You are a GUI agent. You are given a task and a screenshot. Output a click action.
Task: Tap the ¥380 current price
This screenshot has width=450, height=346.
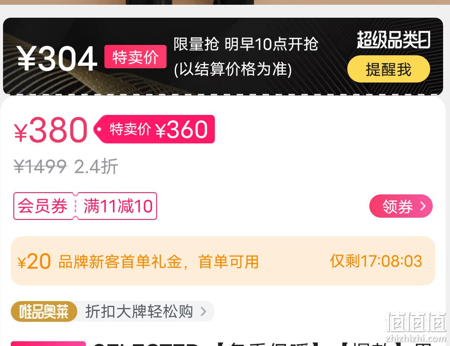click(50, 130)
